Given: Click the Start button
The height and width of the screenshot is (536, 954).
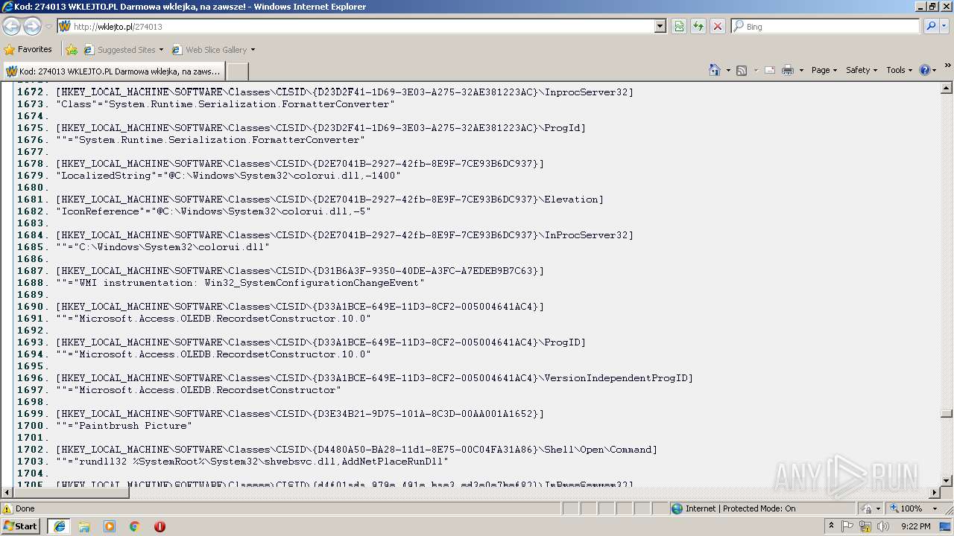Looking at the screenshot, I should click(x=21, y=526).
